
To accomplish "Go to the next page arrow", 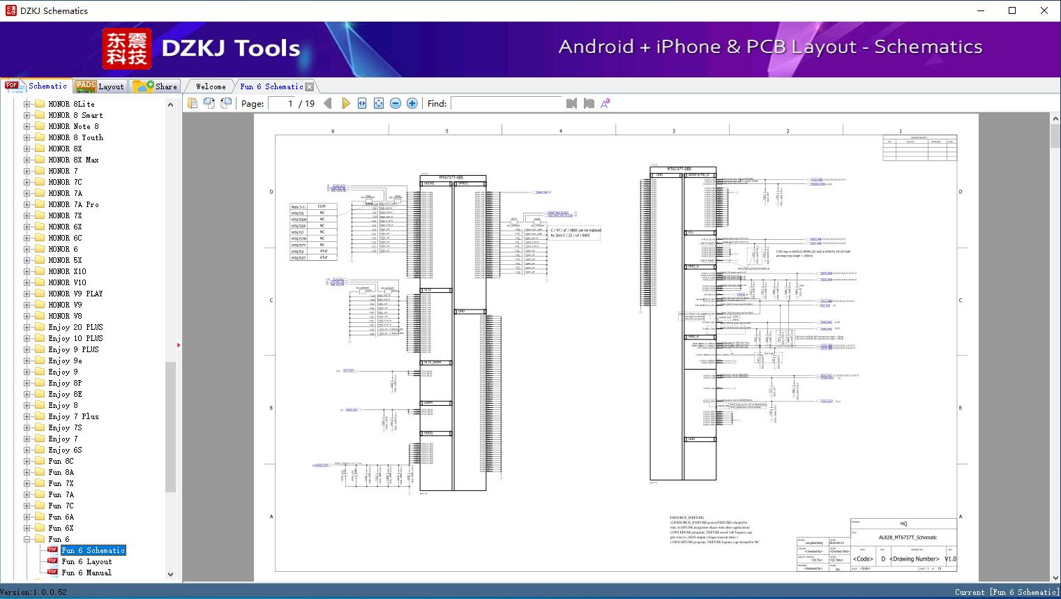I will [345, 103].
